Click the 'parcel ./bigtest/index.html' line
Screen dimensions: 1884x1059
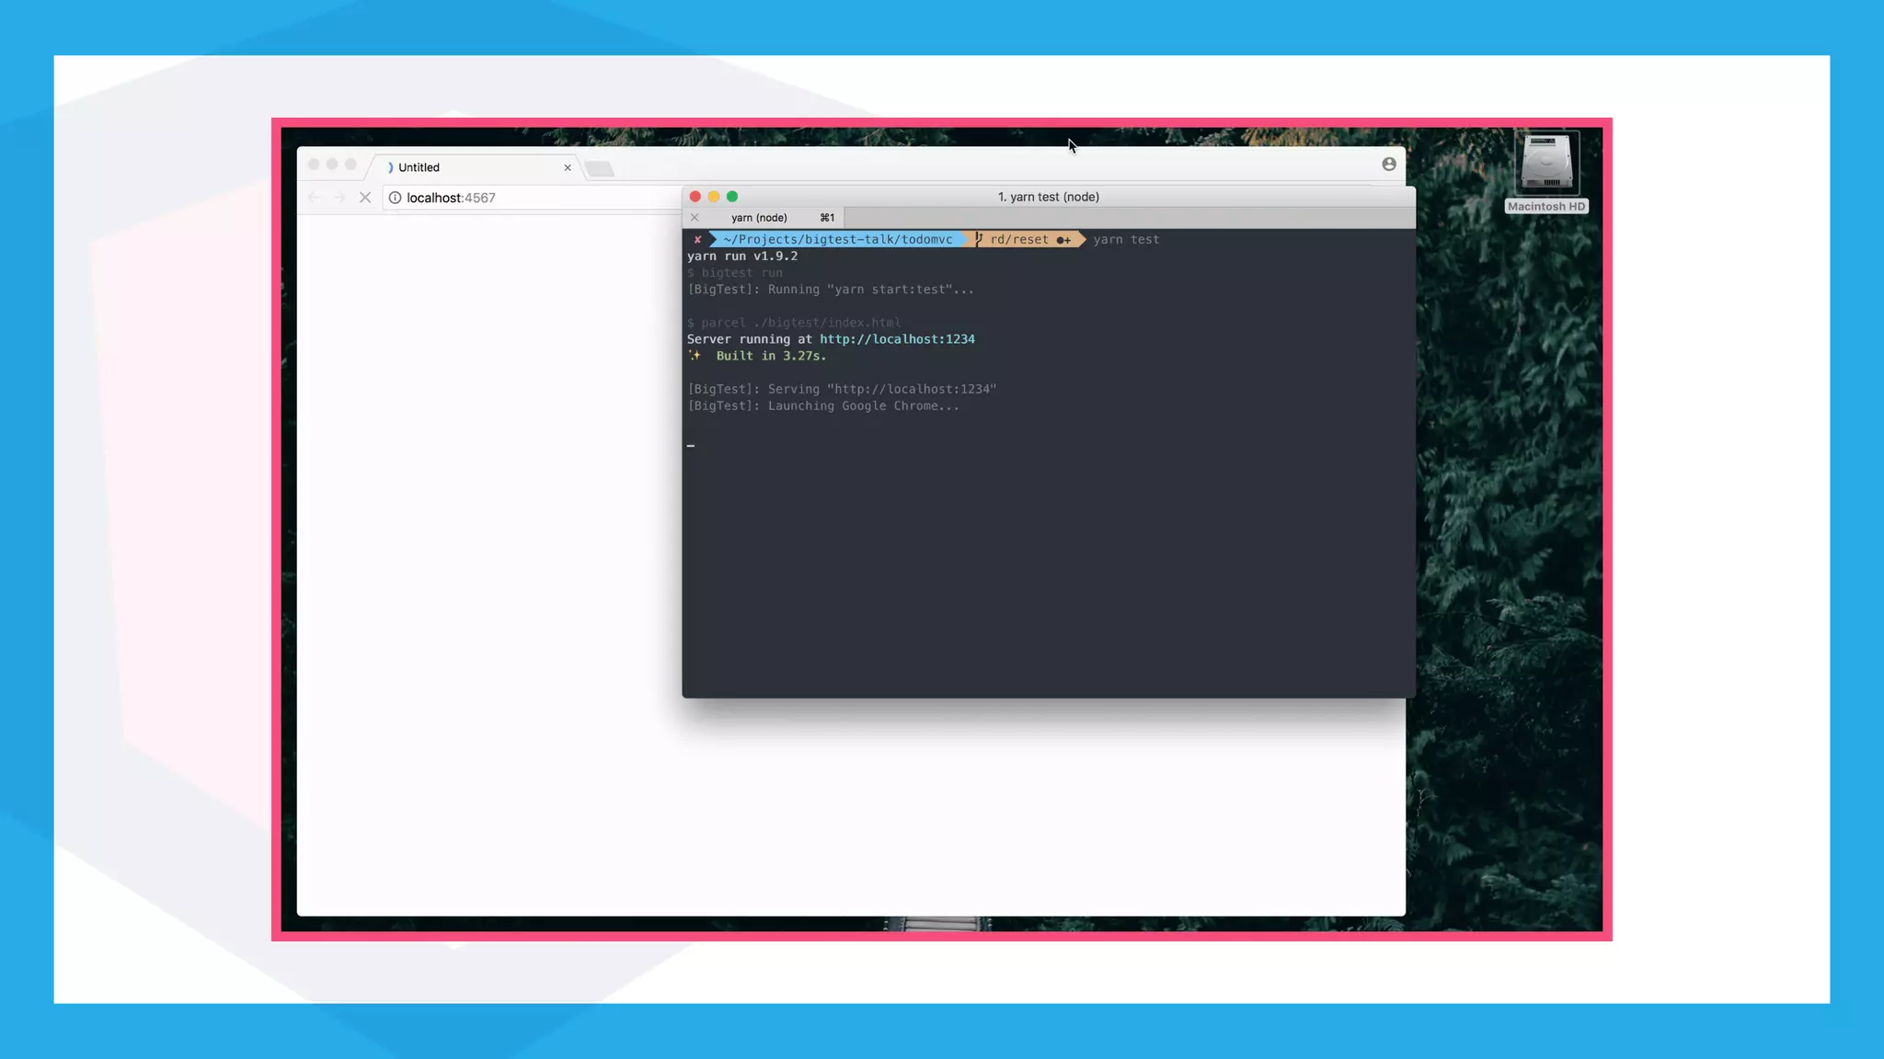794,323
